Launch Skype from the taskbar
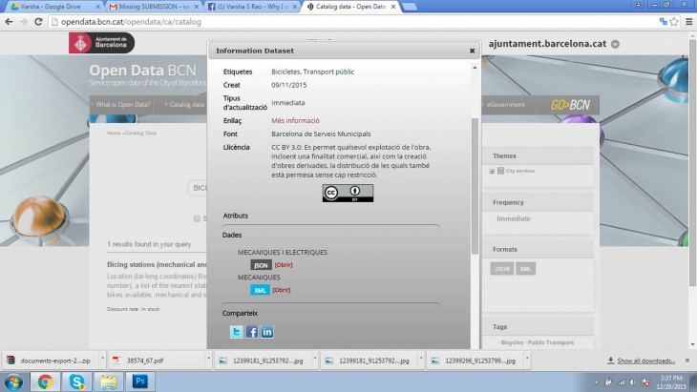This screenshot has height=392, width=697. pyautogui.click(x=75, y=382)
